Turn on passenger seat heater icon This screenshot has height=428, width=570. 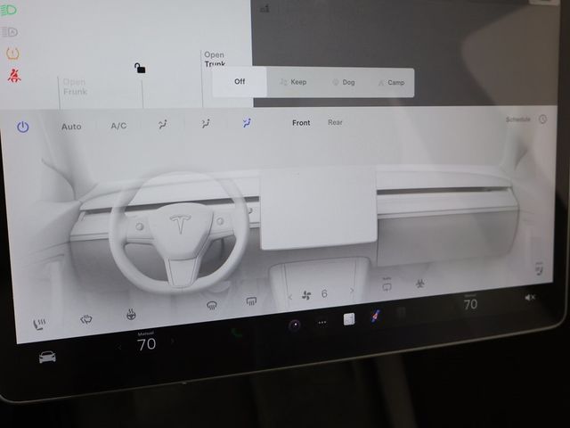pos(540,268)
